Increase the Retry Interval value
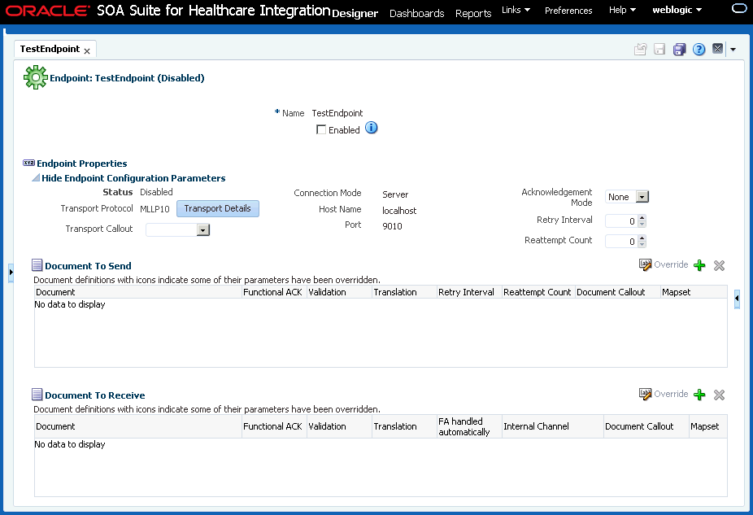This screenshot has width=753, height=515. (x=642, y=218)
